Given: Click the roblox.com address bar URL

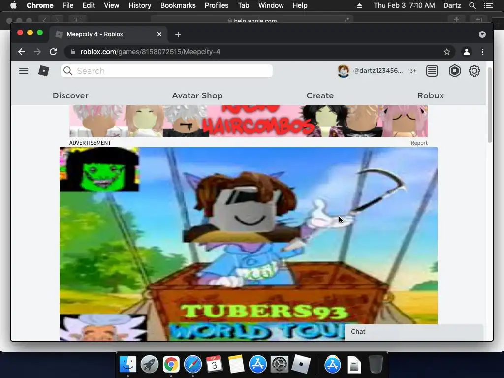Looking at the screenshot, I should [151, 52].
